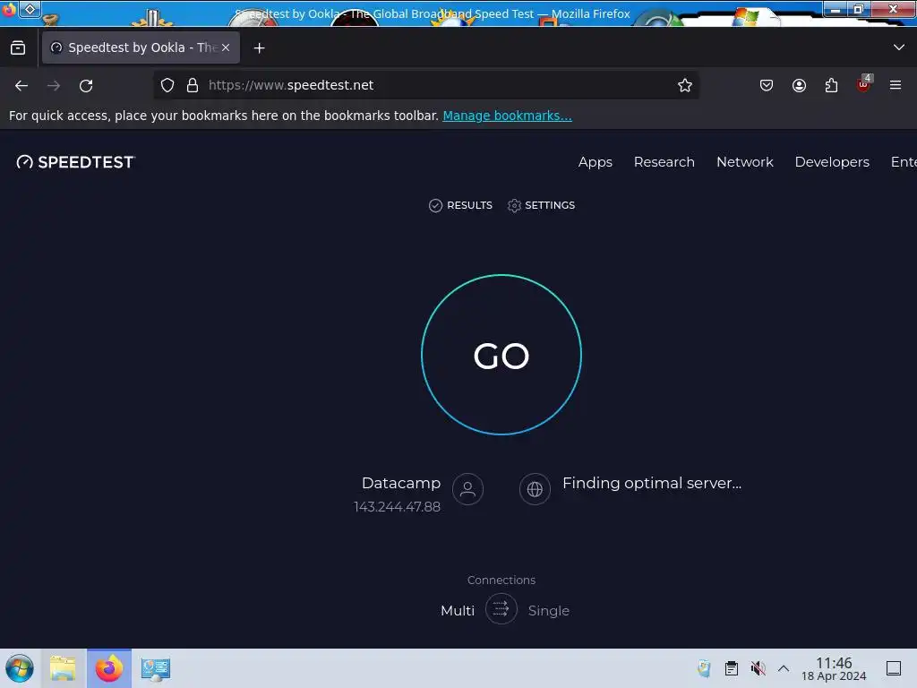Image resolution: width=917 pixels, height=688 pixels.
Task: Open the Firefox hamburger application menu
Action: pyautogui.click(x=896, y=85)
